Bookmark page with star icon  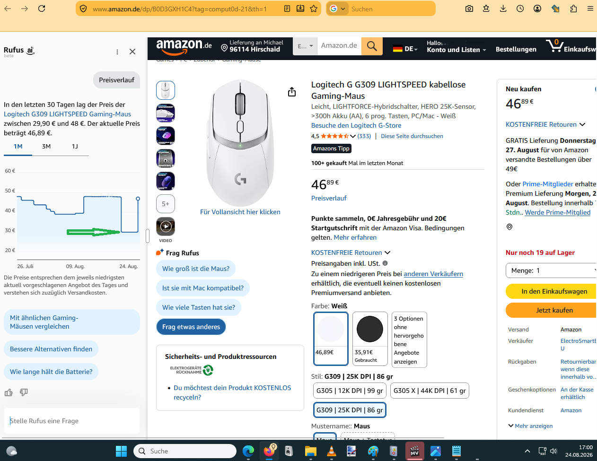tap(314, 9)
